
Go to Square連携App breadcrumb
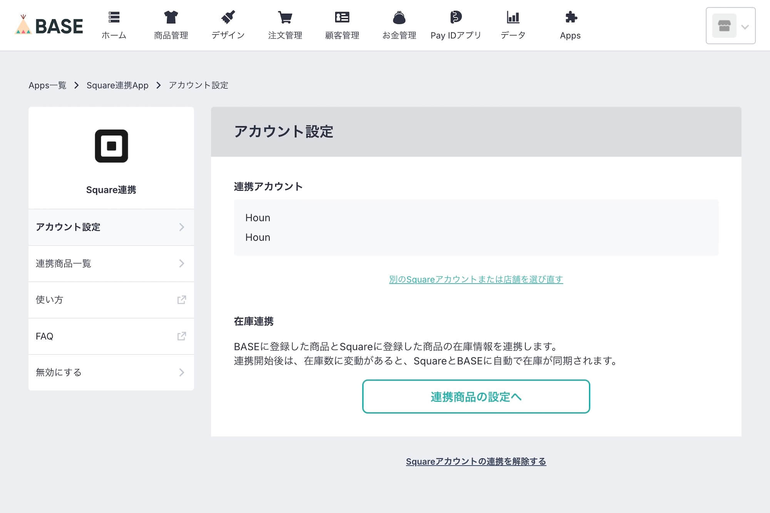click(x=117, y=85)
